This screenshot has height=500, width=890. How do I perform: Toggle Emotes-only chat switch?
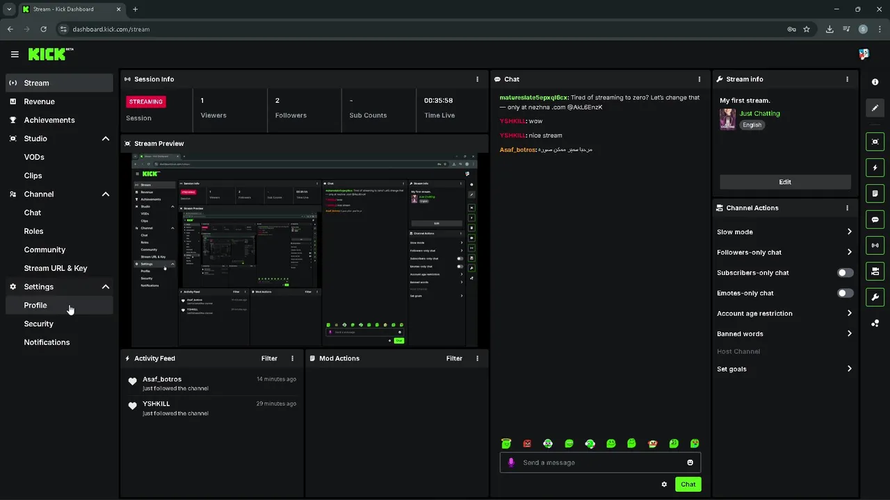click(x=845, y=293)
